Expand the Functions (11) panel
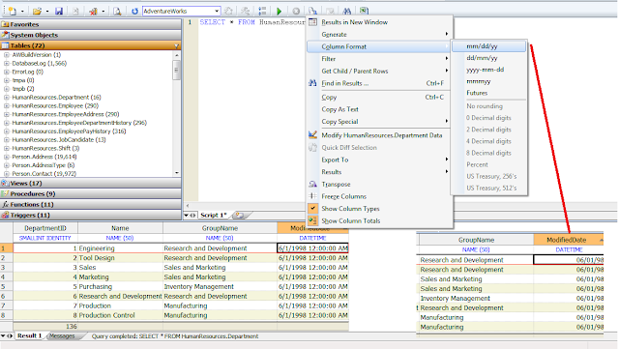619x349 pixels. [91, 205]
